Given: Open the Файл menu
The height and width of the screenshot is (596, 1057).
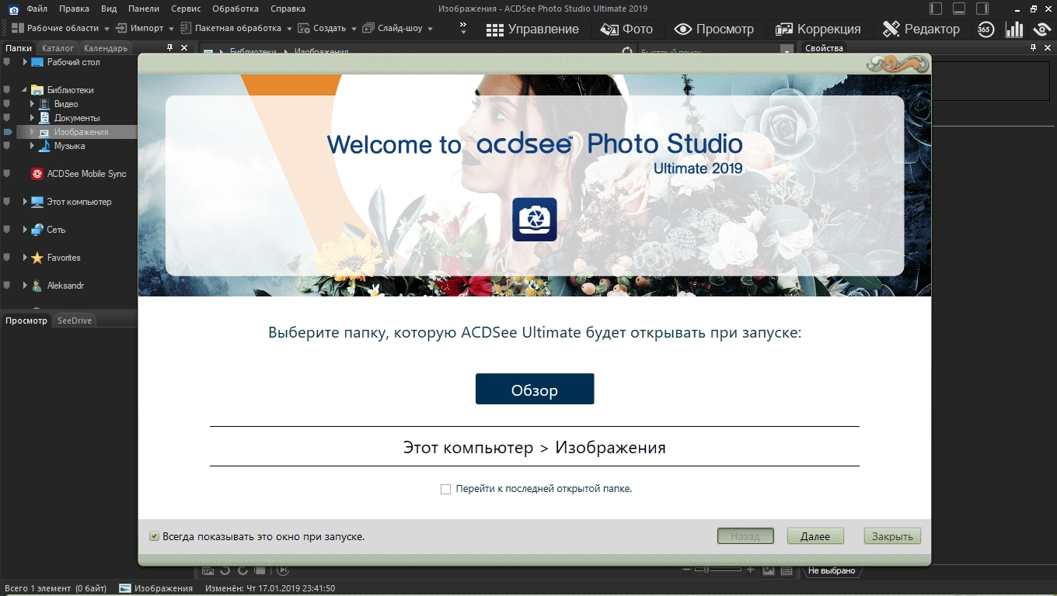Looking at the screenshot, I should [37, 9].
